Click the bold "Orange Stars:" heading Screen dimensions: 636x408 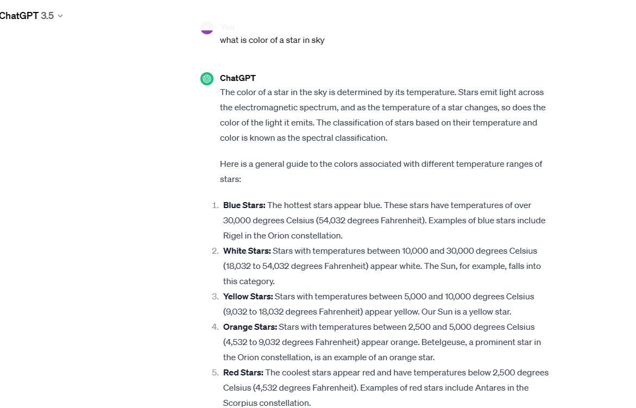[x=250, y=327]
